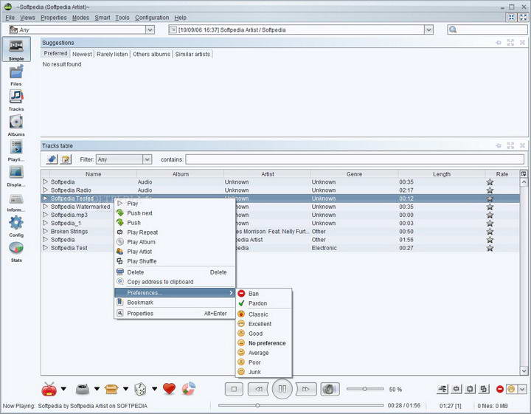531x414 pixels.
Task: Expand the top-left Any ambience dropdown
Action: pos(150,30)
